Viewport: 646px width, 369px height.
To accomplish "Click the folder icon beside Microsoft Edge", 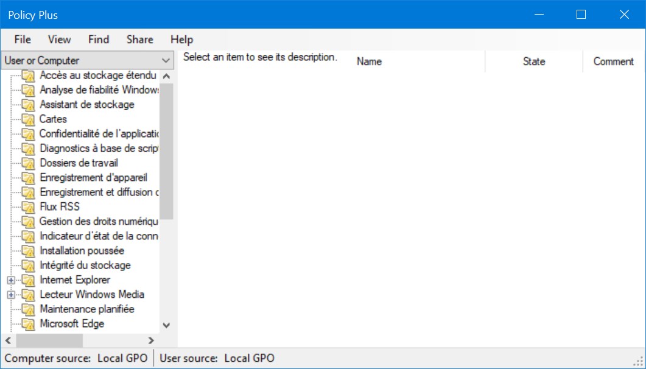I will [x=28, y=324].
